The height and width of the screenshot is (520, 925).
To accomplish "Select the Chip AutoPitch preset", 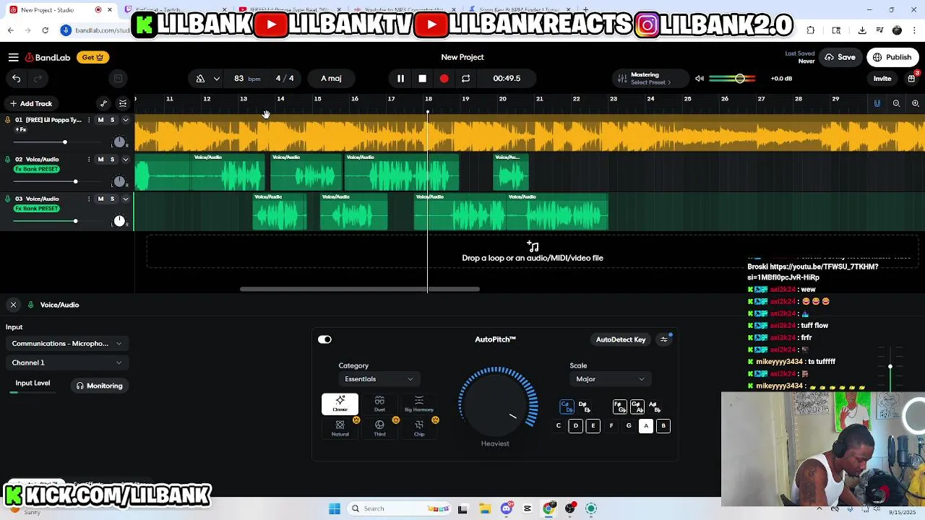I will [419, 428].
